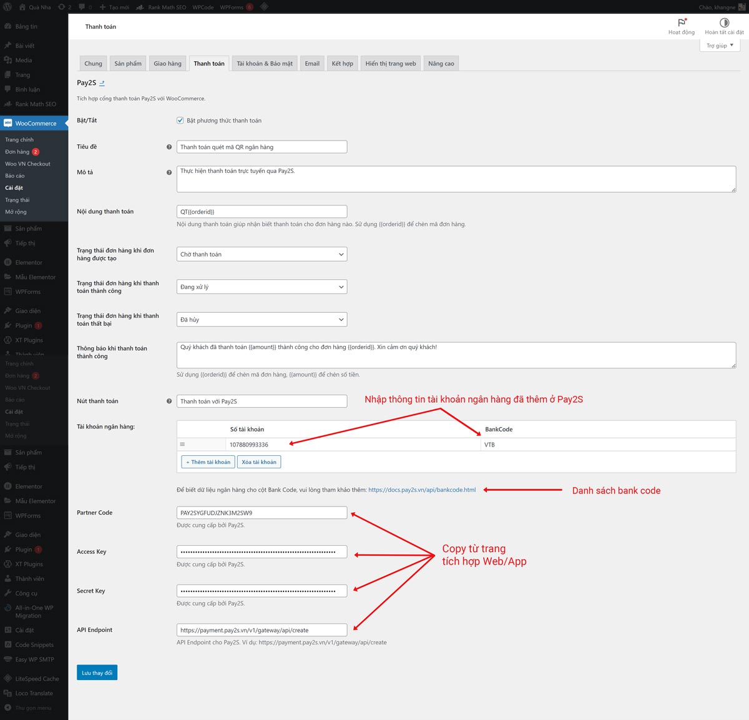
Task: Open the updates icon showing 2
Action: tap(65, 7)
